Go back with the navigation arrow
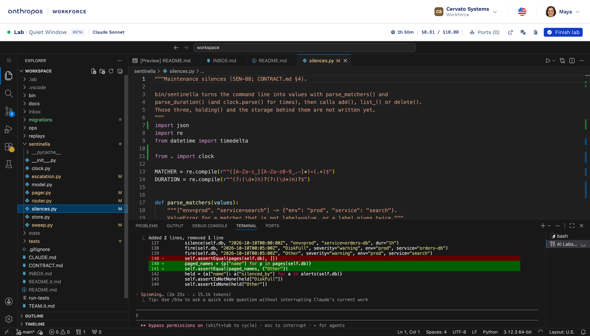Viewport: 590px width, 336px height. 176,47
